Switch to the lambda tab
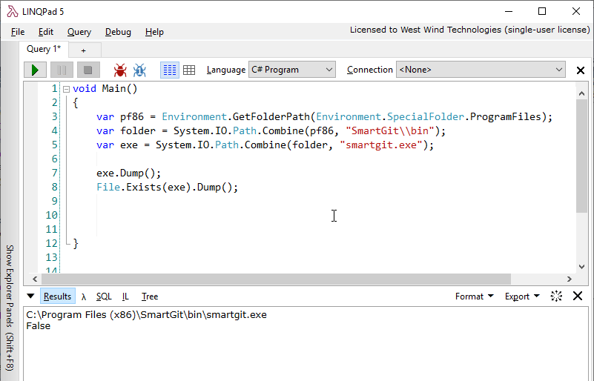Screen dimensions: 594x381 coord(84,296)
